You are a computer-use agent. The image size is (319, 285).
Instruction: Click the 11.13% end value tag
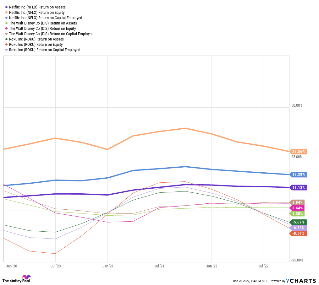(298, 187)
